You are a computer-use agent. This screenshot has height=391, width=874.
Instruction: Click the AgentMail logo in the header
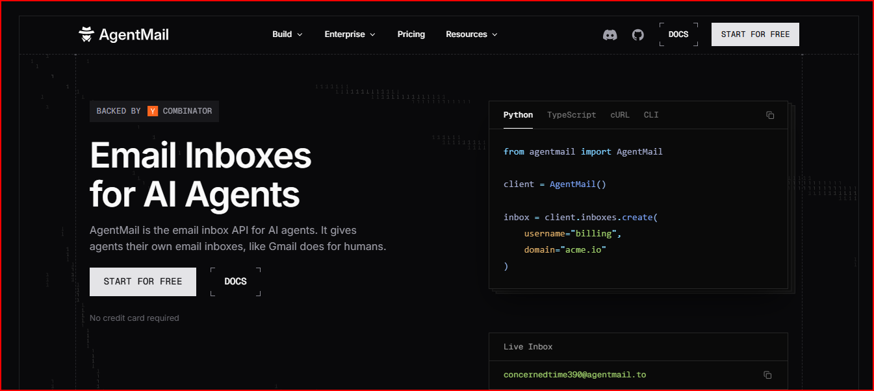(x=123, y=34)
